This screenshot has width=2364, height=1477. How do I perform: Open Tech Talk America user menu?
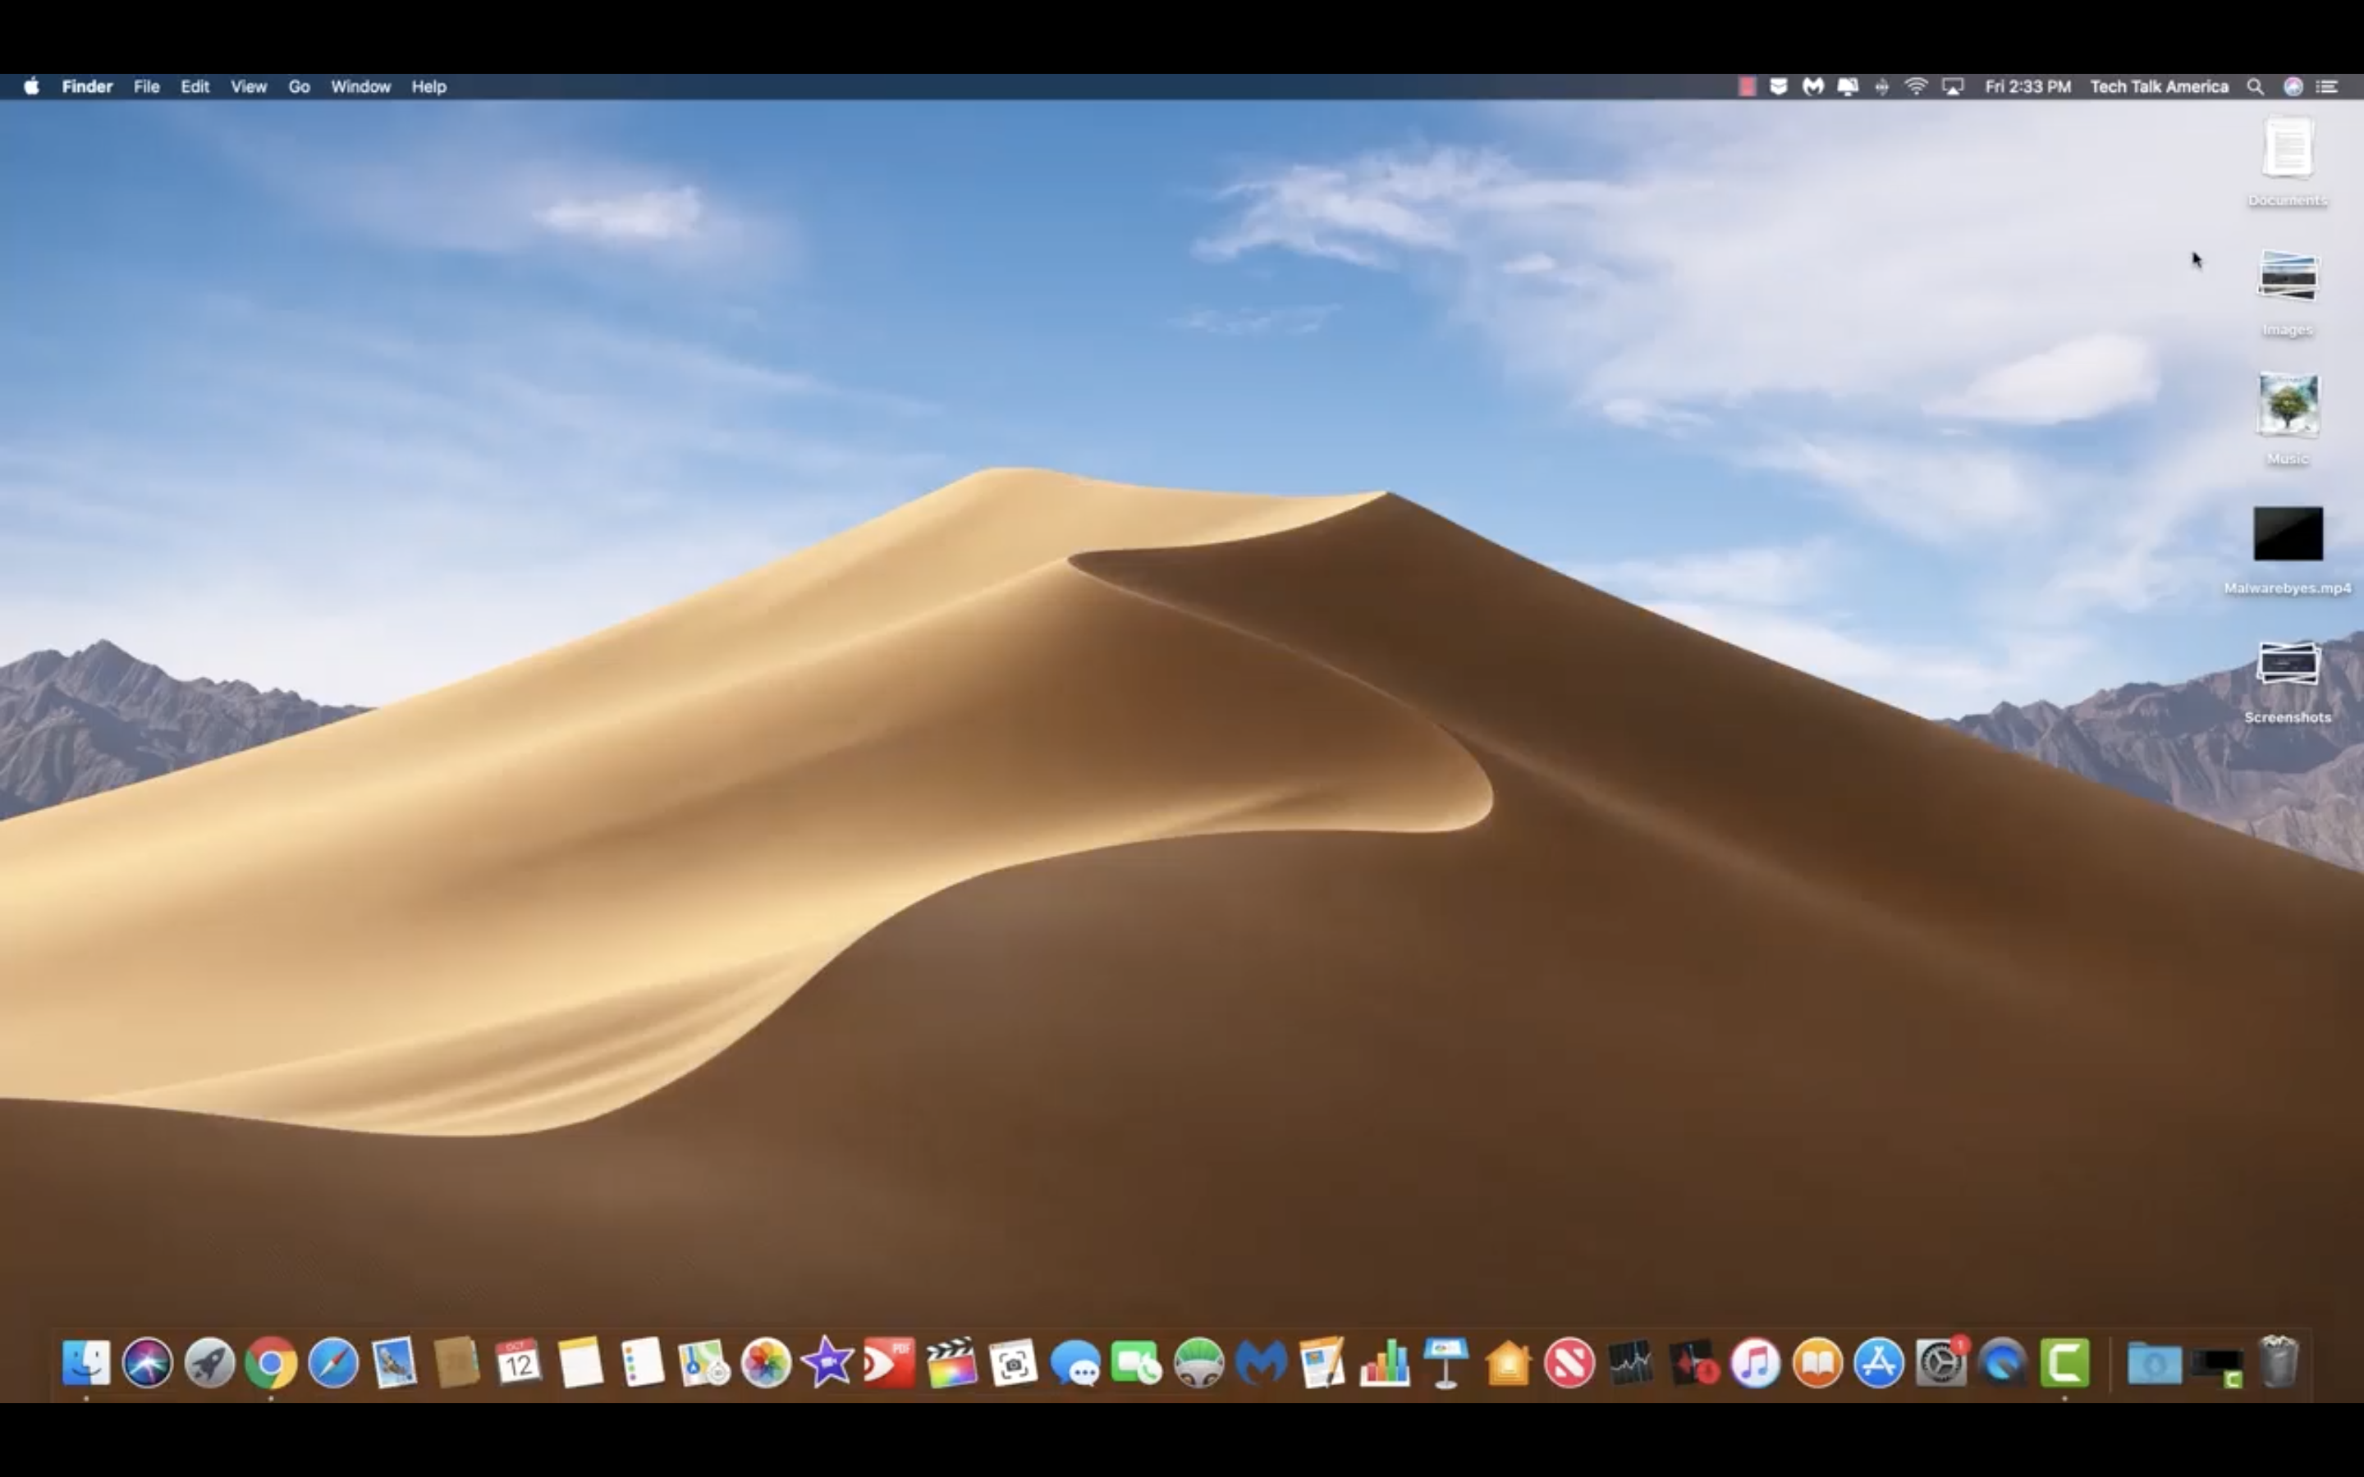pos(2159,87)
